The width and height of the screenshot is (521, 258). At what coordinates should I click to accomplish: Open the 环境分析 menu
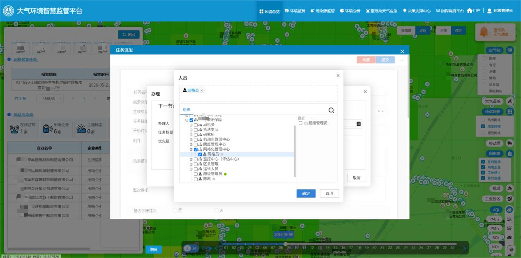(350, 11)
